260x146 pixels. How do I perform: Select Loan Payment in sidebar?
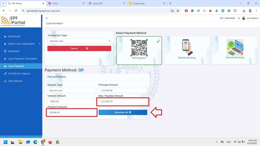coord(21,66)
